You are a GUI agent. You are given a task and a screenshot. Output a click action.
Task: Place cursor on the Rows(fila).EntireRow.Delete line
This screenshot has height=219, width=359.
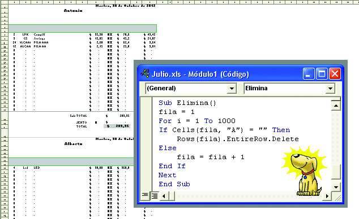click(238, 139)
